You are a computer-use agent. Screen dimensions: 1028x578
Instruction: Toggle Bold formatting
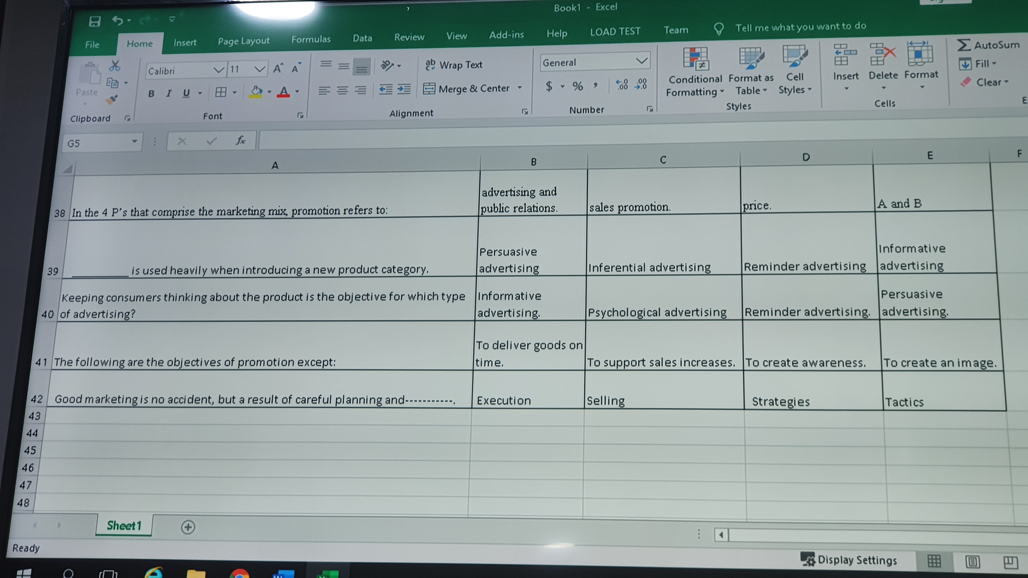click(x=151, y=94)
